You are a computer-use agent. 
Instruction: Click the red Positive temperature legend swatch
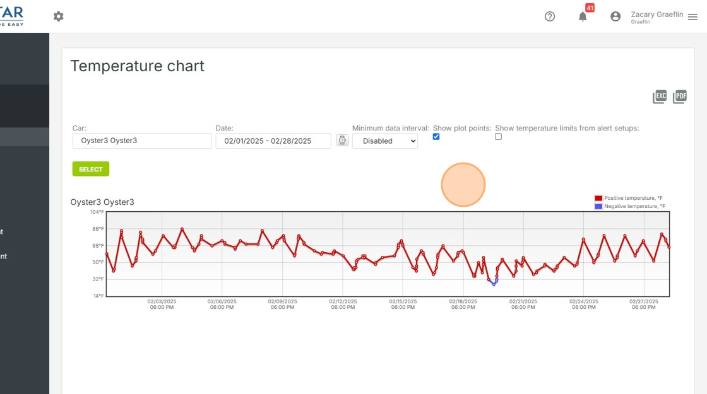(x=598, y=198)
